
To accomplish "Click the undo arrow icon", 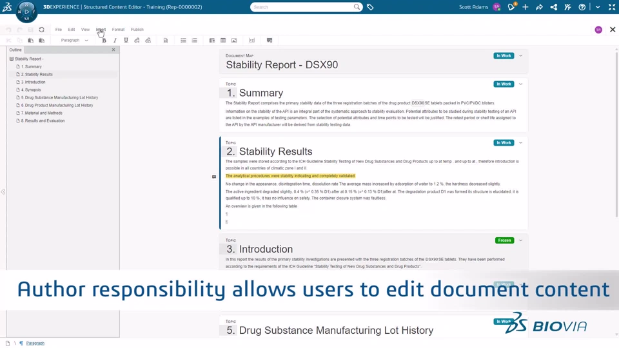I will tap(8, 30).
